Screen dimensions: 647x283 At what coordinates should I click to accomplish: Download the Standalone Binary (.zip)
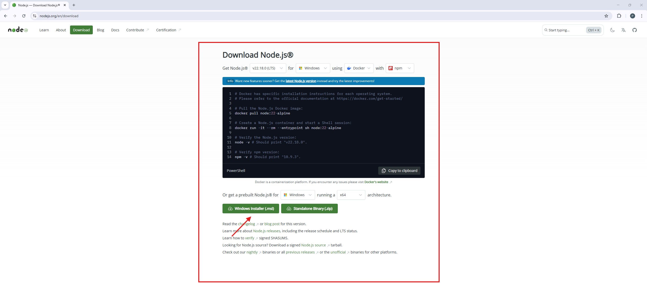tap(309, 209)
